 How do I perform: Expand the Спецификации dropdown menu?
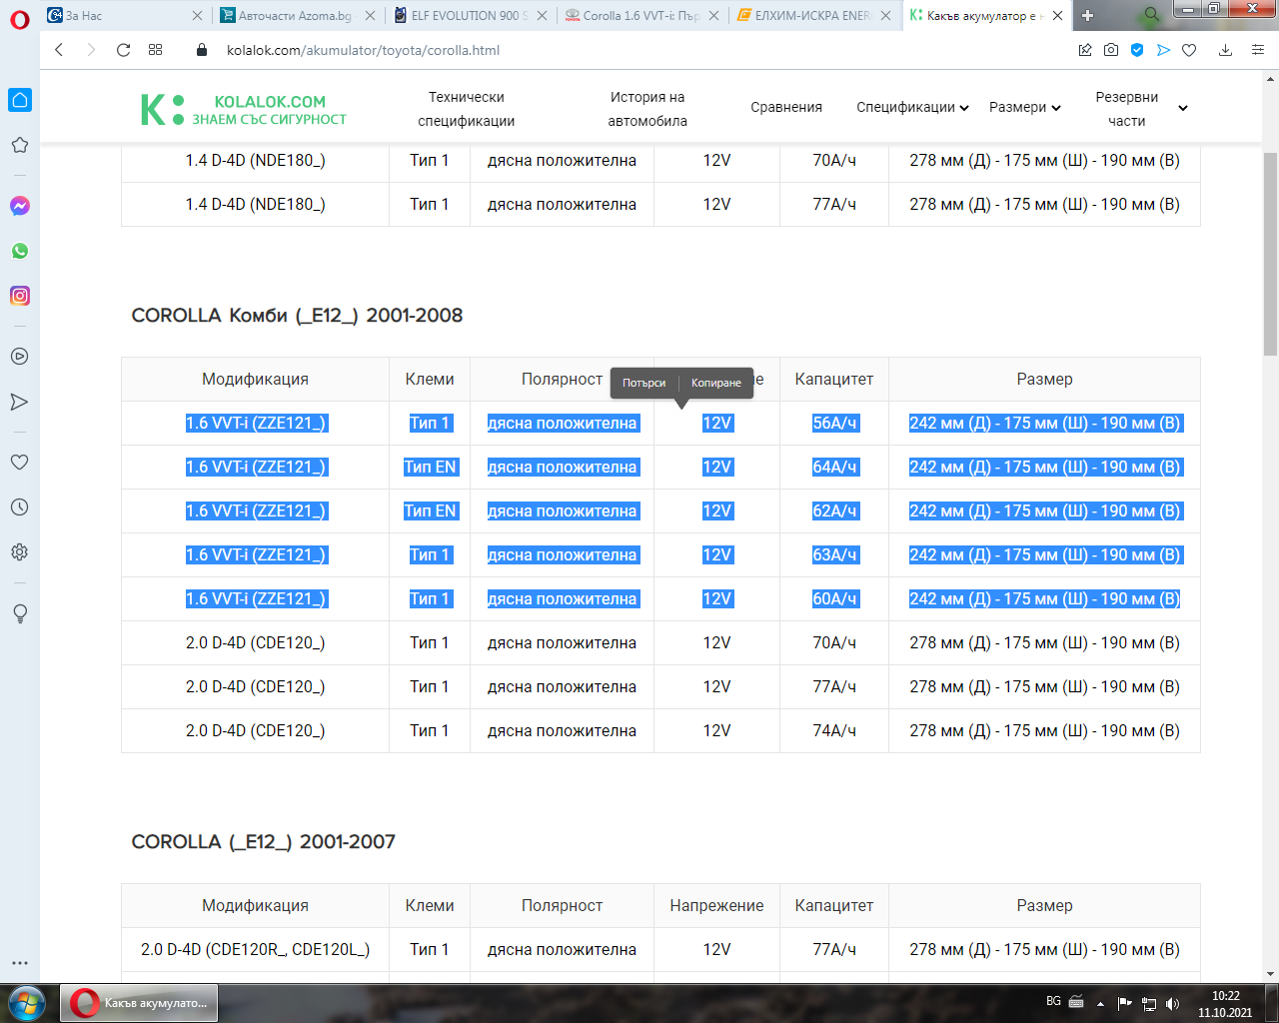pyautogui.click(x=912, y=108)
